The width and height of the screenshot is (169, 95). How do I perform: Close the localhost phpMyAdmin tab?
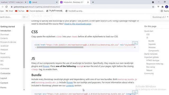(26, 2)
